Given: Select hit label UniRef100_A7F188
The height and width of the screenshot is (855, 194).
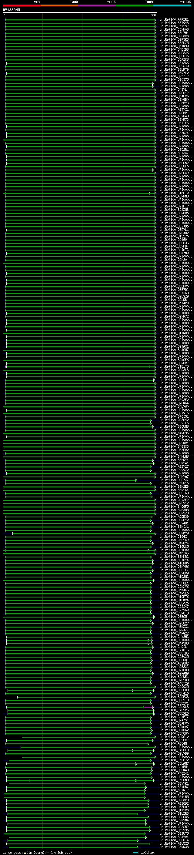Looking at the screenshot, I should pos(174,680).
